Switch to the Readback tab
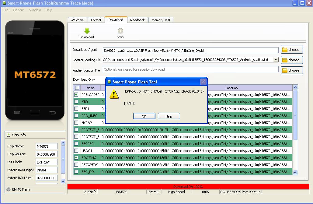313x204 pixels. [137, 20]
